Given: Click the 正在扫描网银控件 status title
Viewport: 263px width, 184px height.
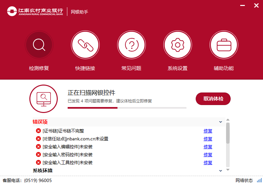Looking at the screenshot, I should click(x=91, y=93).
